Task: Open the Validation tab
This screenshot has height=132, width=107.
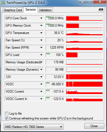Action: pos(45,10)
